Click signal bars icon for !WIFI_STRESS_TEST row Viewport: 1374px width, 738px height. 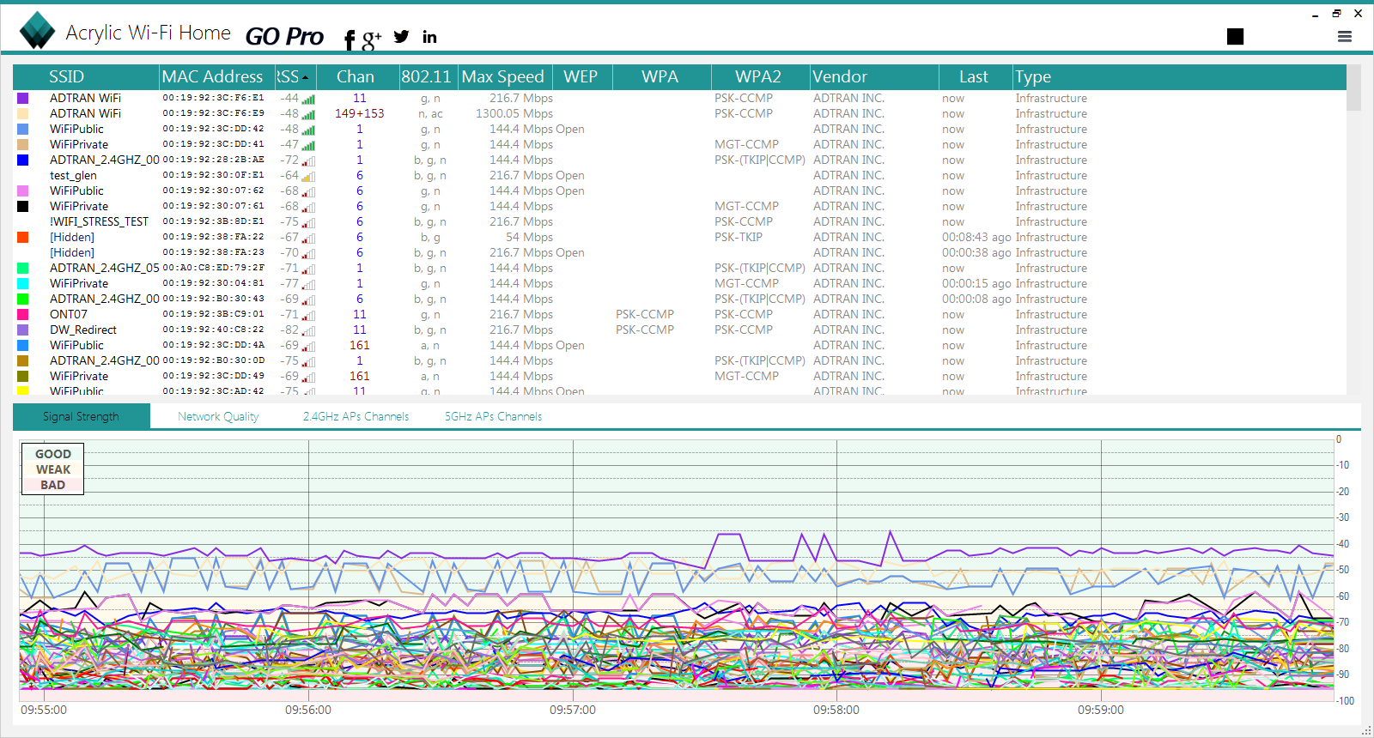308,222
